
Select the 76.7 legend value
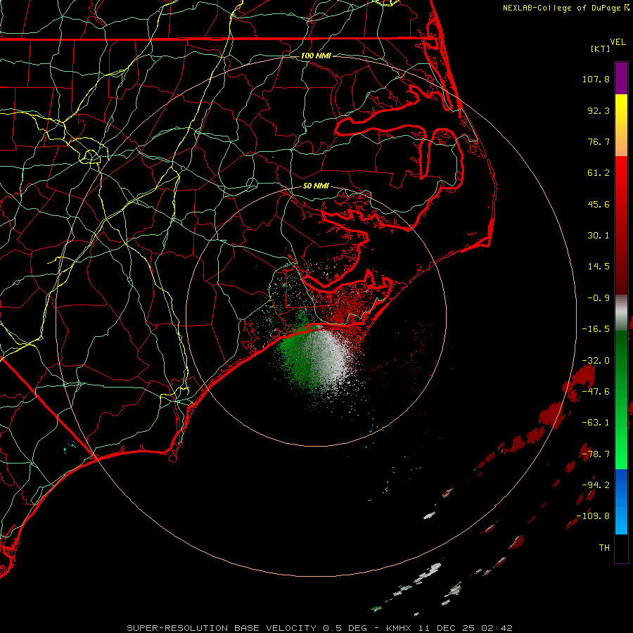[599, 141]
